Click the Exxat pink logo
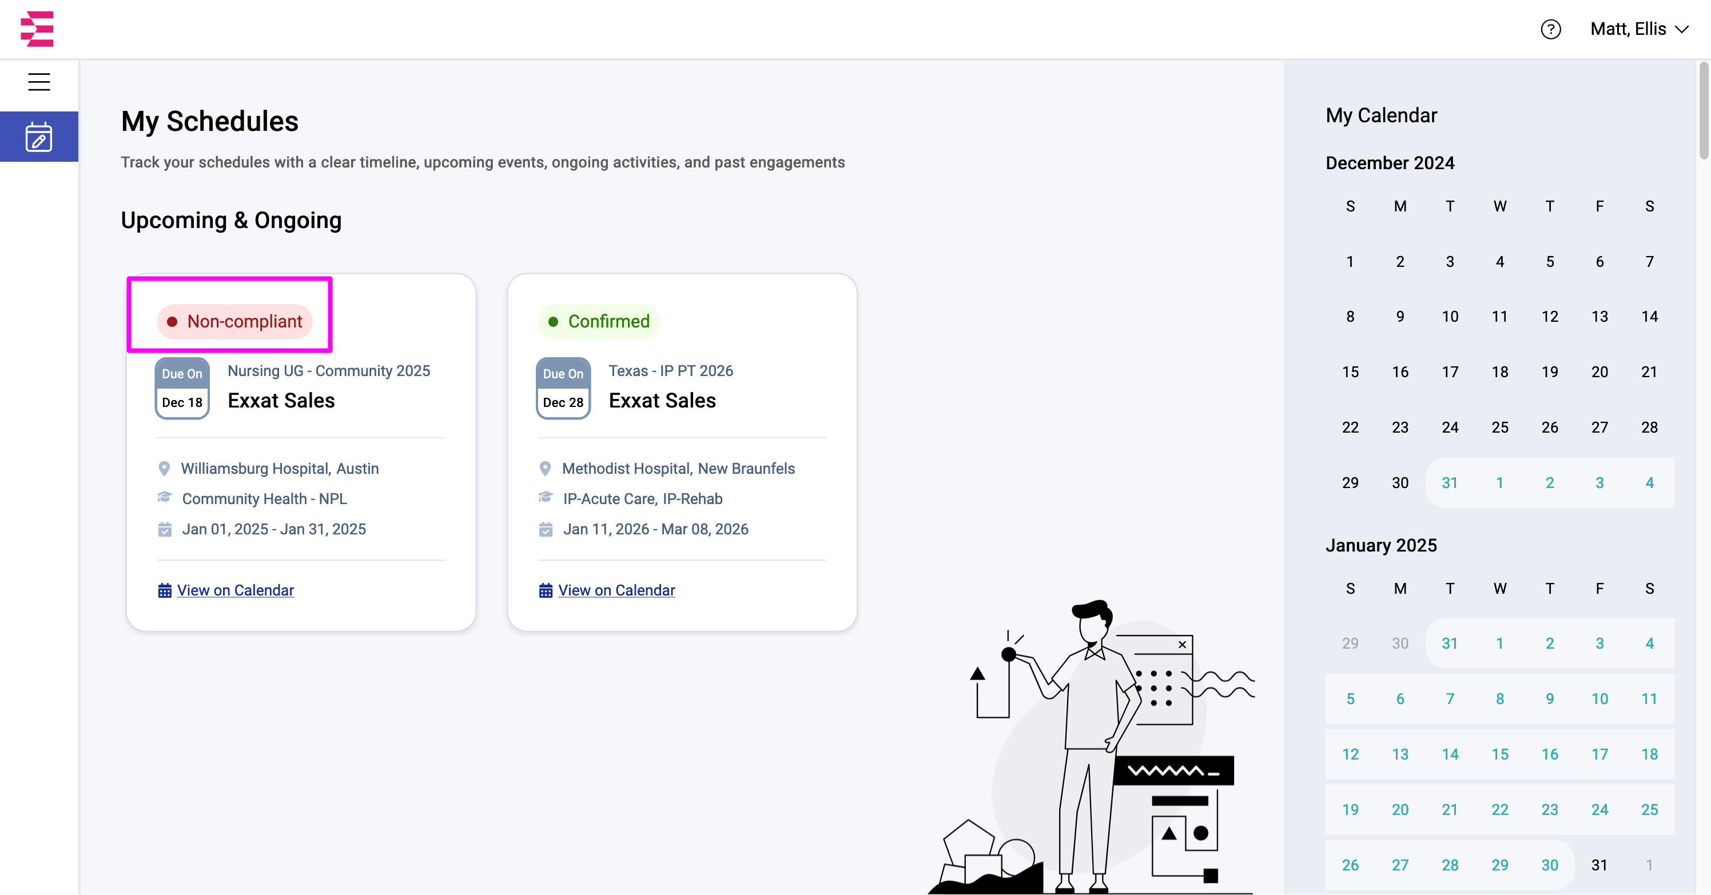Viewport: 1711px width, 895px height. tap(37, 29)
